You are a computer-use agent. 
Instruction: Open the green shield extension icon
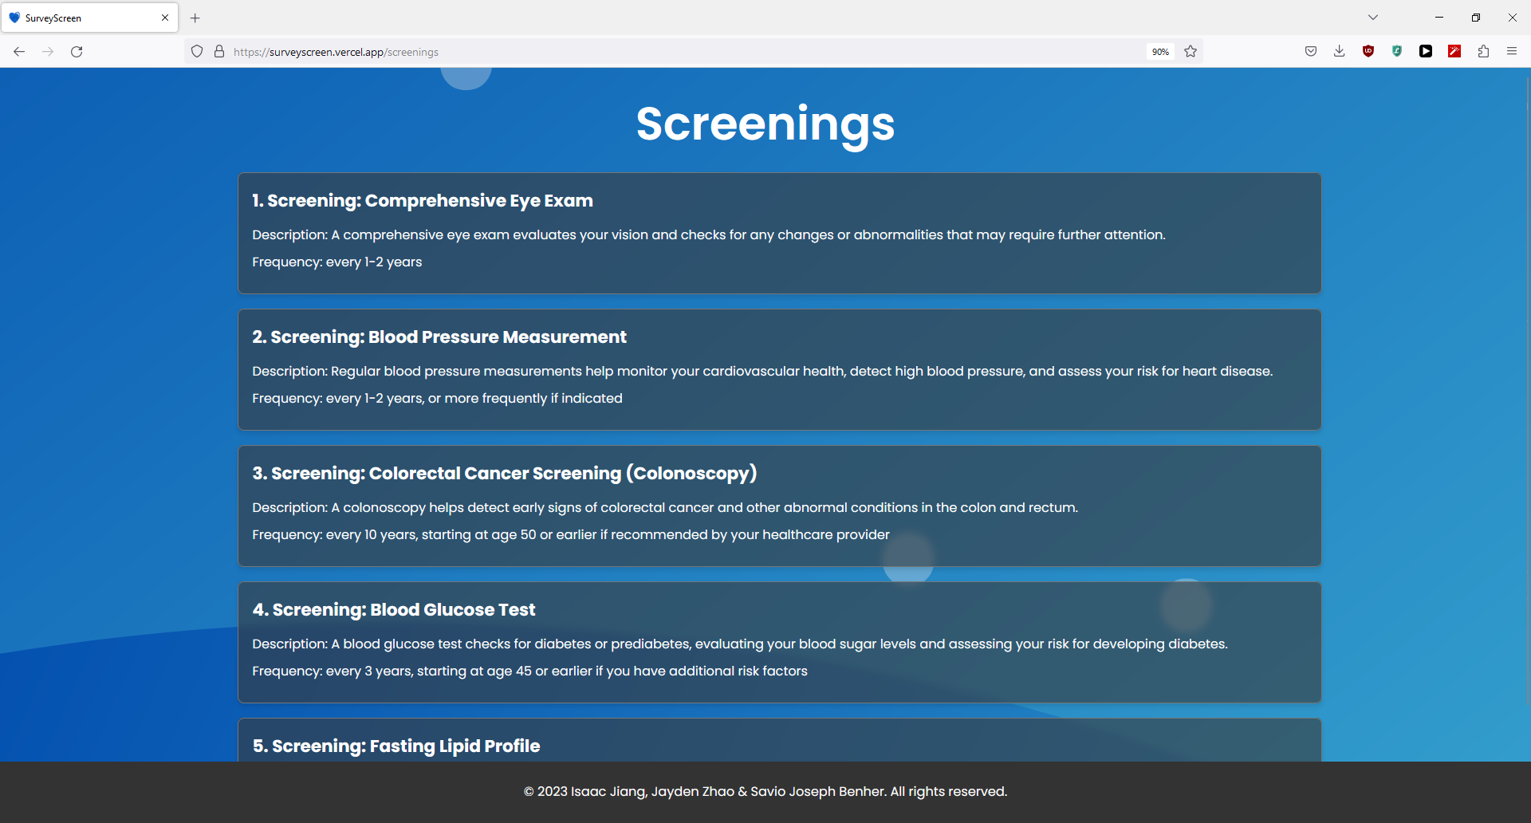click(1397, 52)
